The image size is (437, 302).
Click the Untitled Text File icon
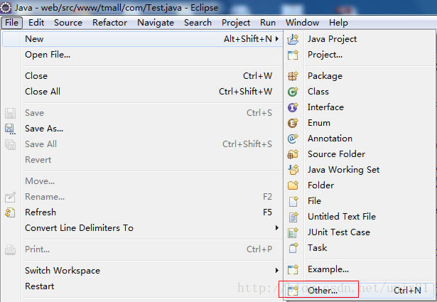pyautogui.click(x=293, y=217)
